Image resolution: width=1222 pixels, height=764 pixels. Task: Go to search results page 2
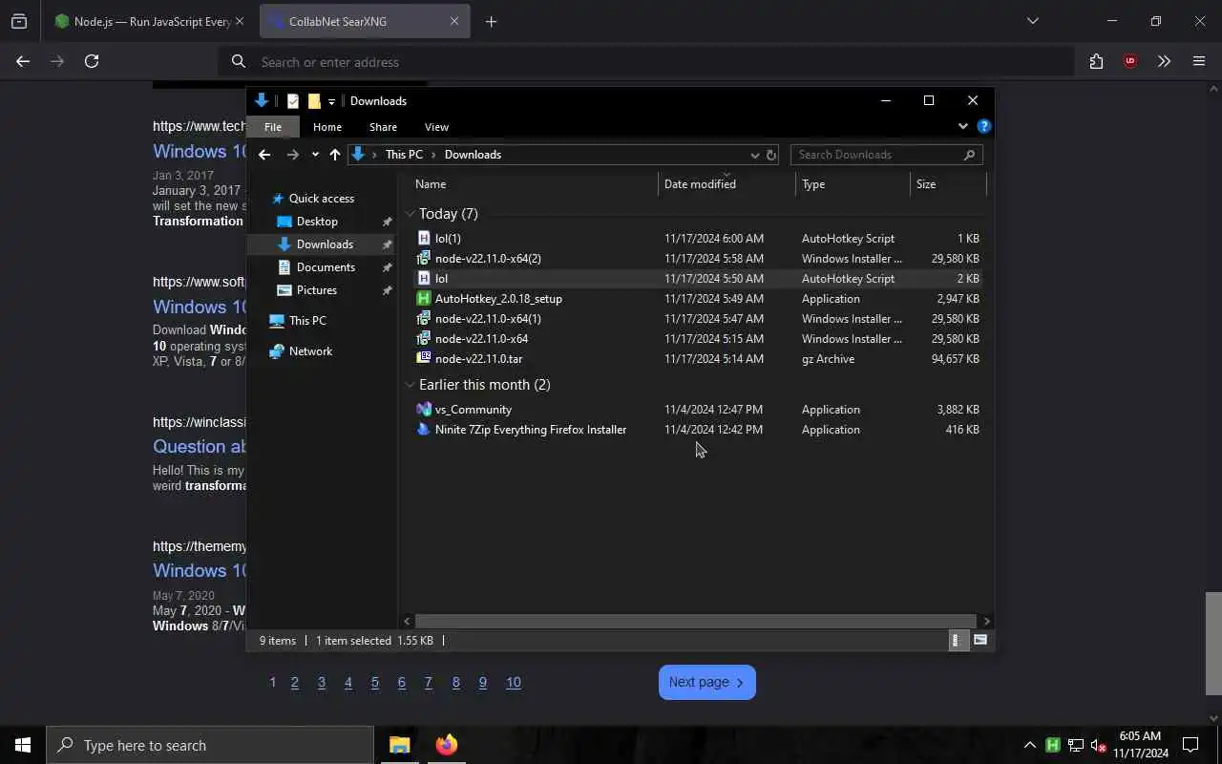(x=295, y=682)
